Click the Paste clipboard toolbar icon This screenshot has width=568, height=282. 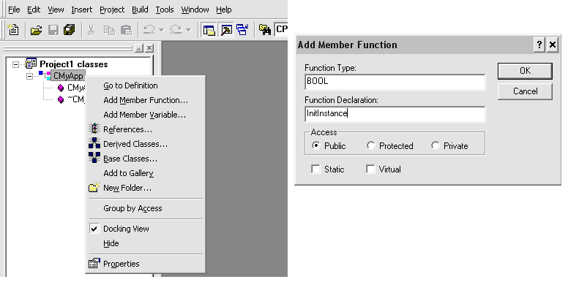coord(126,30)
